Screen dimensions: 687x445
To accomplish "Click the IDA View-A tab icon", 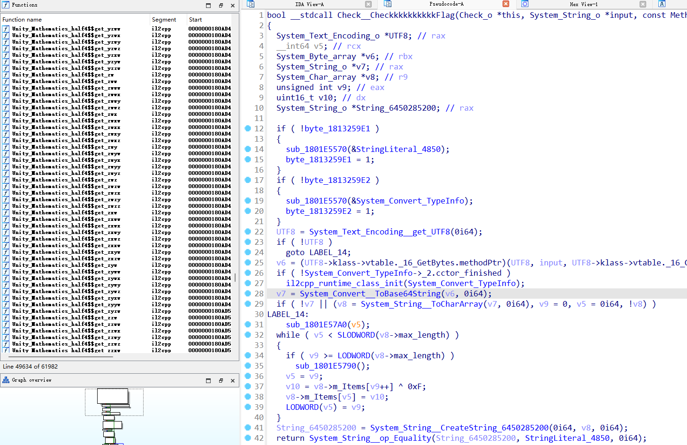I will click(x=251, y=5).
